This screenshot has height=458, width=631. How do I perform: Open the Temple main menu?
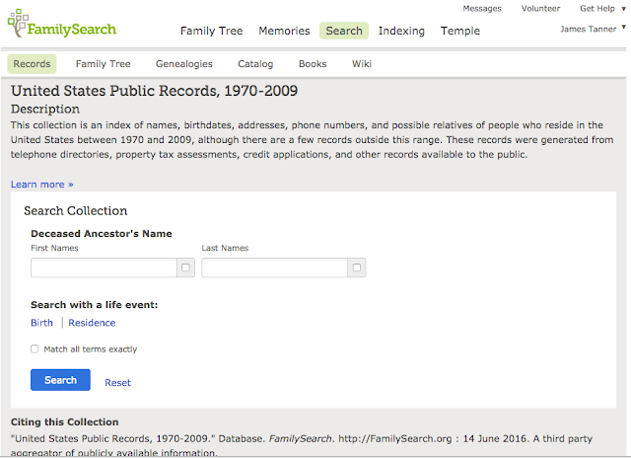click(460, 31)
